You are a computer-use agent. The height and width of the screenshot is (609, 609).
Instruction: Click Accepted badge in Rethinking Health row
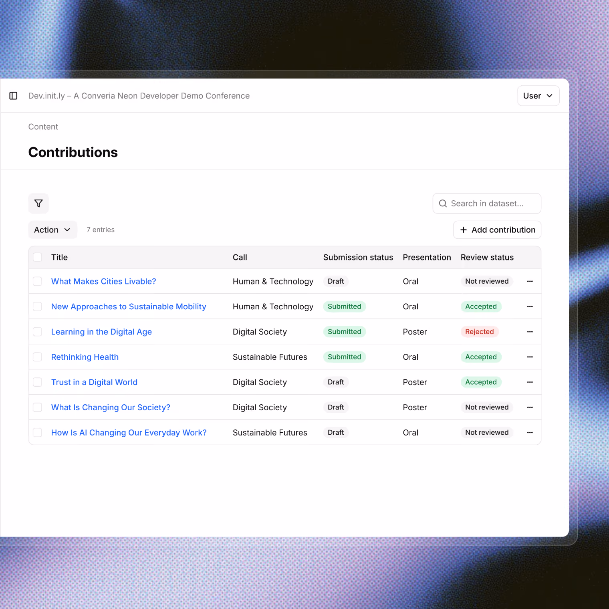tap(481, 357)
